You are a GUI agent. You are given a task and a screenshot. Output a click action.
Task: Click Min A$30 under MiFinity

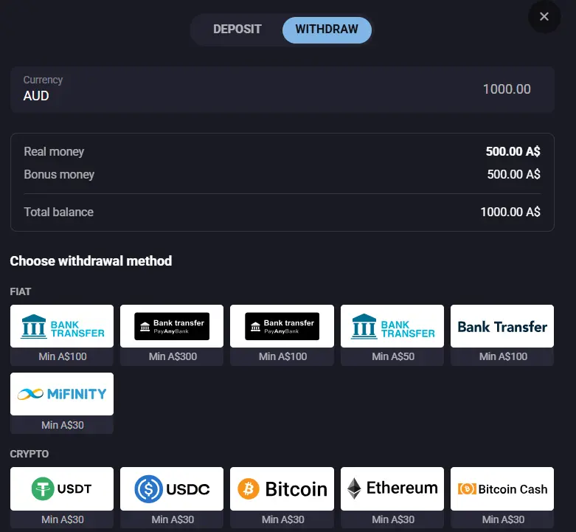[x=63, y=425]
